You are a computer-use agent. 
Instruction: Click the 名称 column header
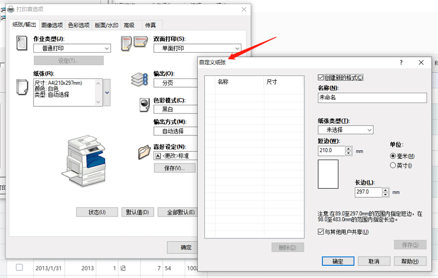tap(239, 82)
